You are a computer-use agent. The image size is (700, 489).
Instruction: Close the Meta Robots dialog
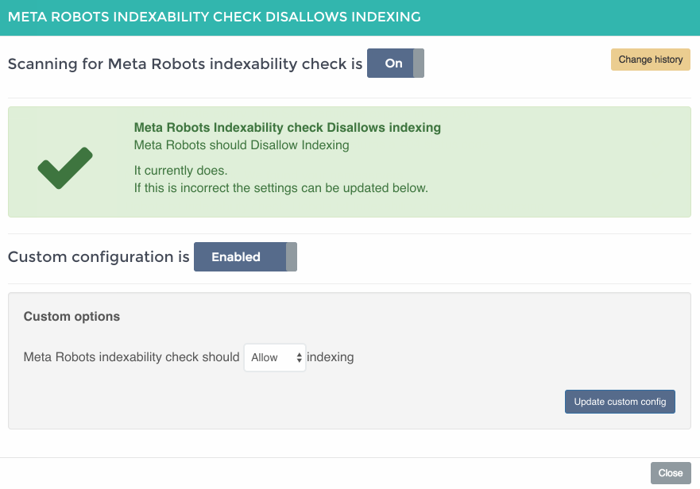(x=671, y=473)
